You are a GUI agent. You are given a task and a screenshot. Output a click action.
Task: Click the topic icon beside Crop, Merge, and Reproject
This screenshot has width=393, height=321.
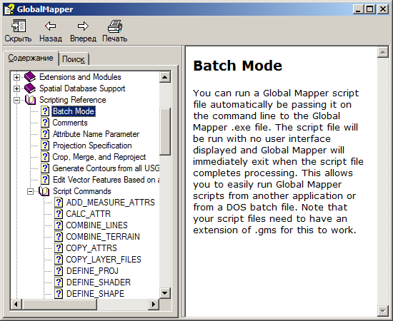click(45, 157)
